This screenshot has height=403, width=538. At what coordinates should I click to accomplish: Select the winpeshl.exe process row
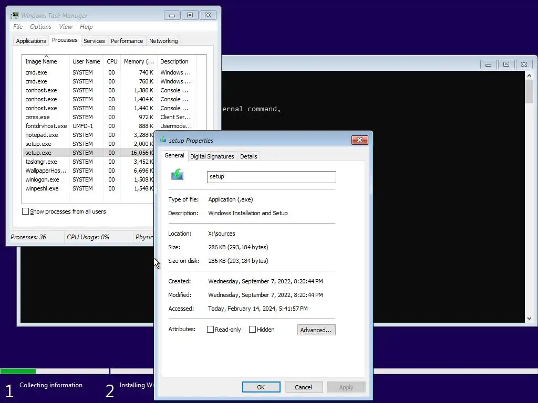click(89, 188)
